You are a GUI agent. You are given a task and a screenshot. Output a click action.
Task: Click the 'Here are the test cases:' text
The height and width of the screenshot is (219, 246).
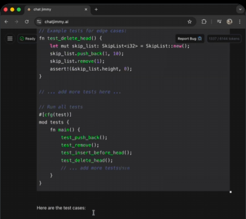point(61,208)
